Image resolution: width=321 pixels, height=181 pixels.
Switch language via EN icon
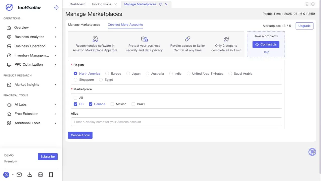tap(40, 174)
